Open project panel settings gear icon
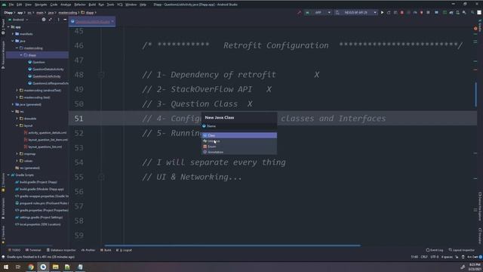 44,20
